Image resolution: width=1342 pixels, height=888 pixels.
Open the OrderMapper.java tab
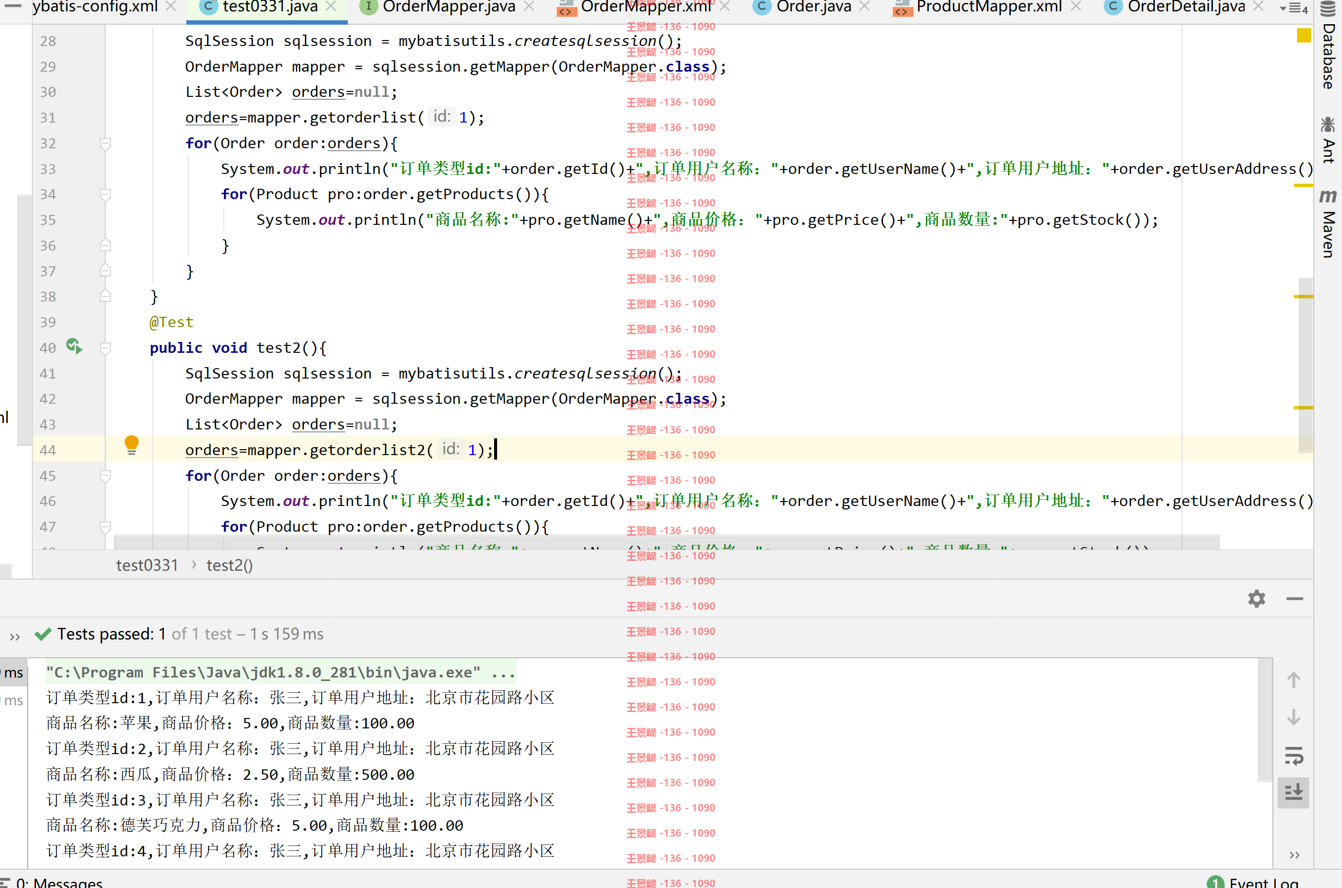(449, 7)
